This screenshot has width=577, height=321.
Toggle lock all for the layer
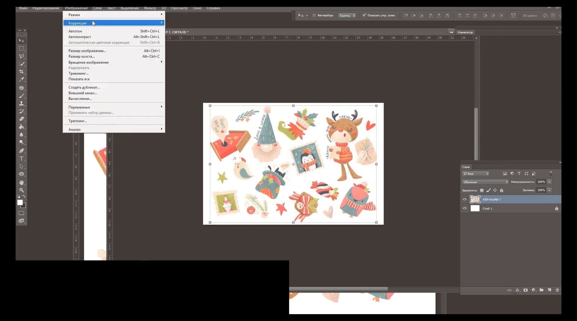(502, 190)
